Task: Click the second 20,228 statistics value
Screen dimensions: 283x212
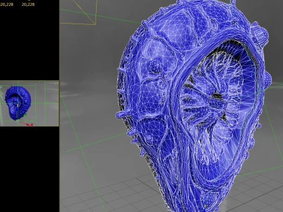Action: tap(28, 4)
